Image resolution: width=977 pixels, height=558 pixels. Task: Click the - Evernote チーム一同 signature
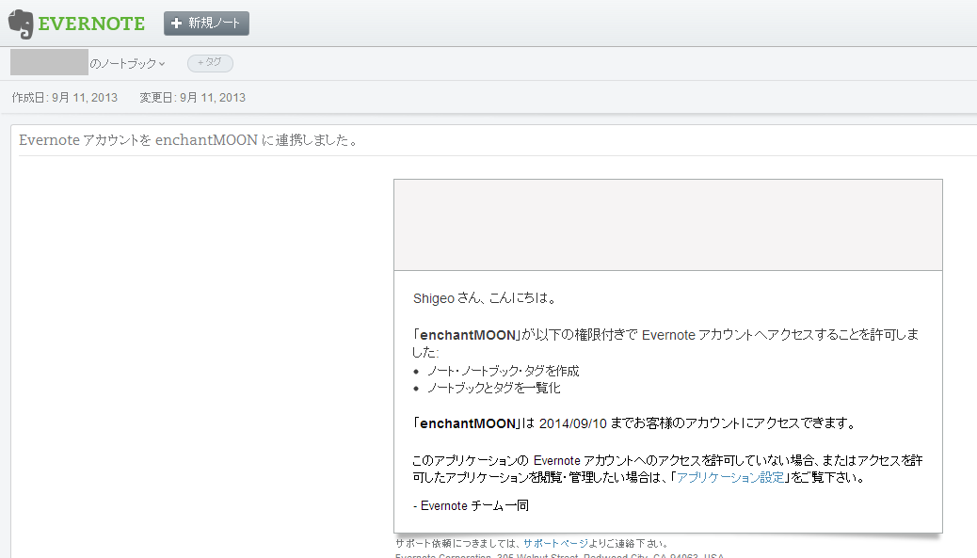(x=471, y=505)
